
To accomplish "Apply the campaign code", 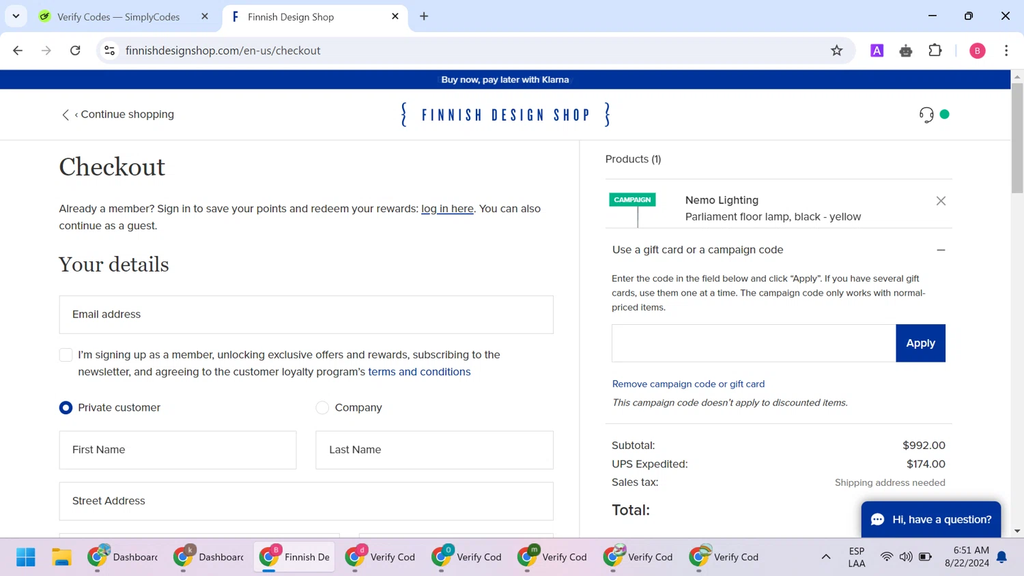I will (920, 343).
